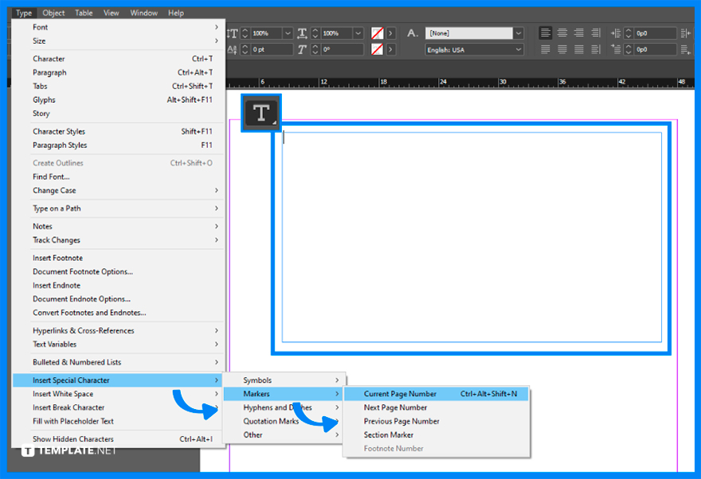Click the left indent icon
This screenshot has height=479, width=701.
click(x=614, y=32)
